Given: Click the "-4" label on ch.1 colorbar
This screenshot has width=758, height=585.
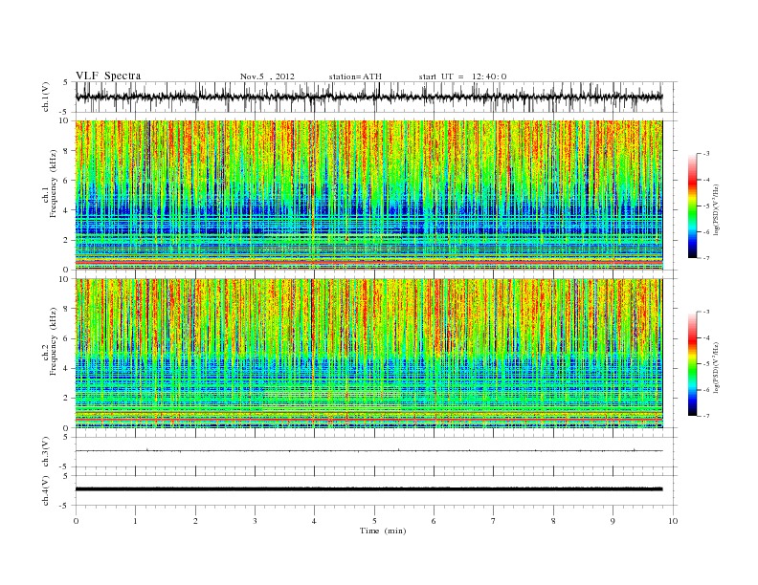Looking at the screenshot, I should 706,180.
